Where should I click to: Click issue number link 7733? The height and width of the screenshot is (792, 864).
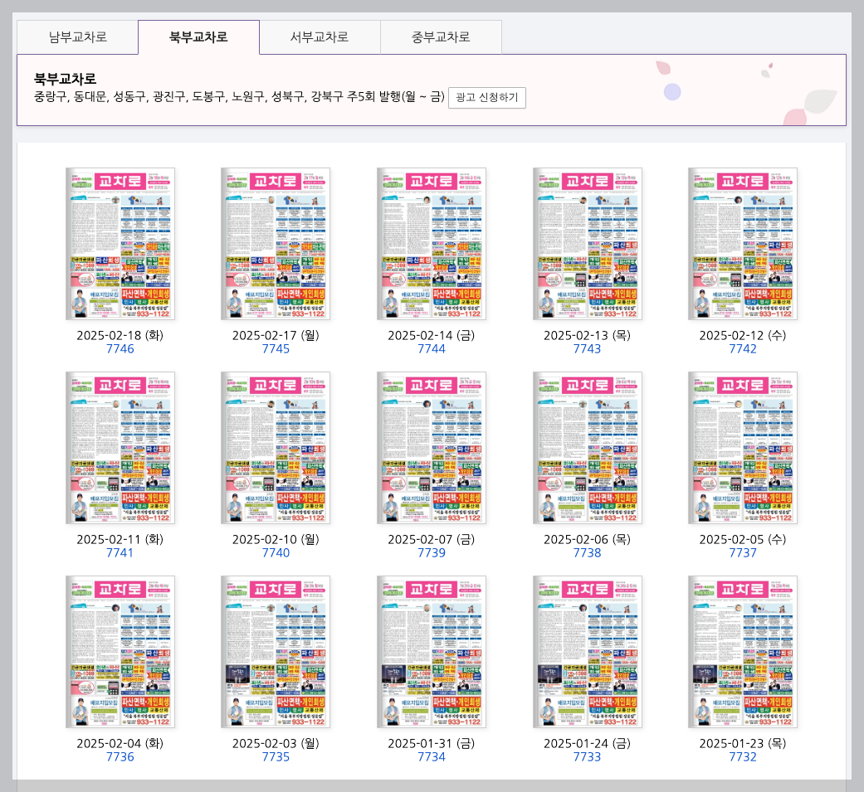coord(588,756)
